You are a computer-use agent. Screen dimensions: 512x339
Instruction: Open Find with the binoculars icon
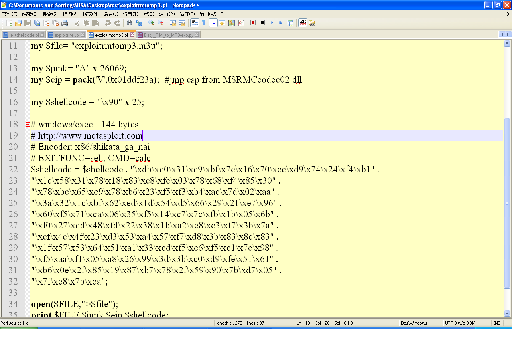pyautogui.click(x=130, y=23)
